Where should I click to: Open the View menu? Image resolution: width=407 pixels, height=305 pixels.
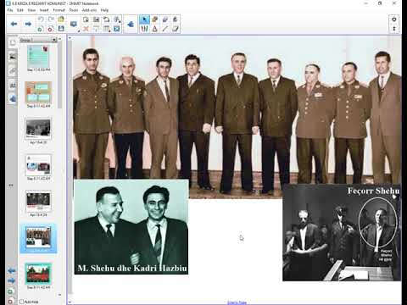[31, 10]
